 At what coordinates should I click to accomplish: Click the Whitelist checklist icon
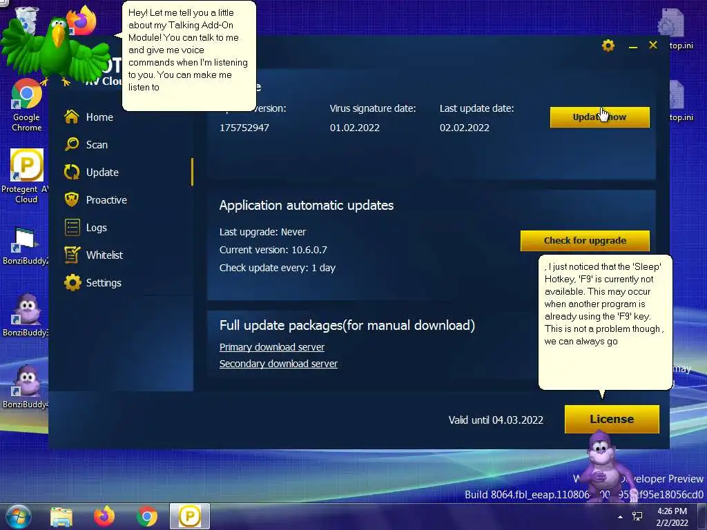click(72, 255)
